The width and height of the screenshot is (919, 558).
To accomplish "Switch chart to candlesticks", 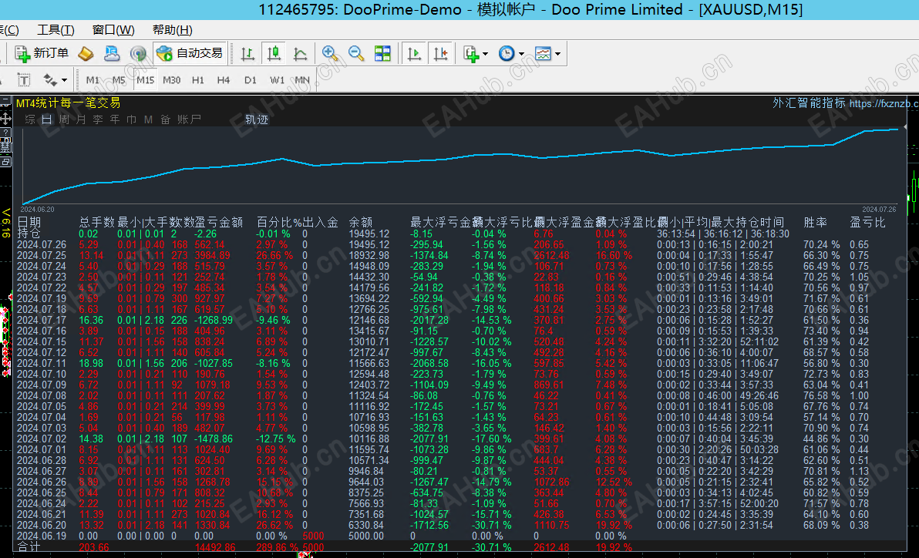I will click(274, 54).
